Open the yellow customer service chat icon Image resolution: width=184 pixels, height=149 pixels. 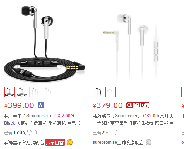point(70,142)
